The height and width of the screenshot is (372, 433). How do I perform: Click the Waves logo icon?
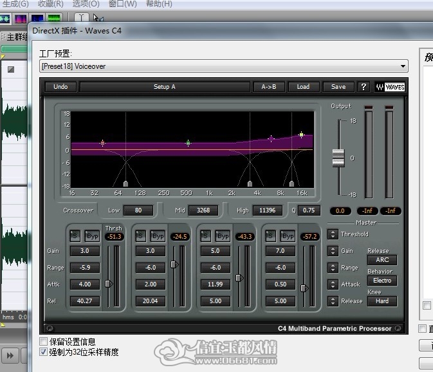390,87
